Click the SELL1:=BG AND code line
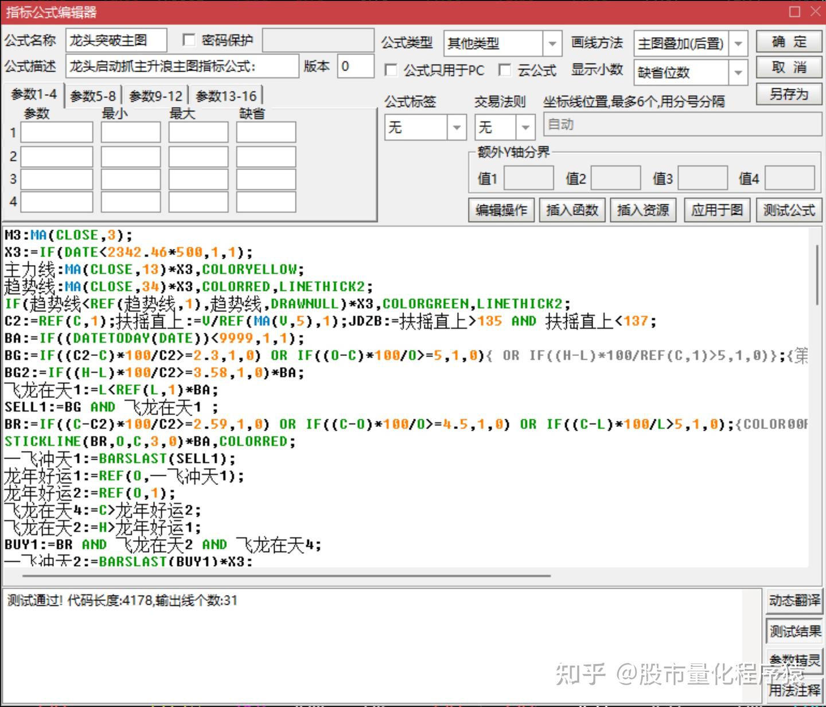826x707 pixels. (112, 407)
